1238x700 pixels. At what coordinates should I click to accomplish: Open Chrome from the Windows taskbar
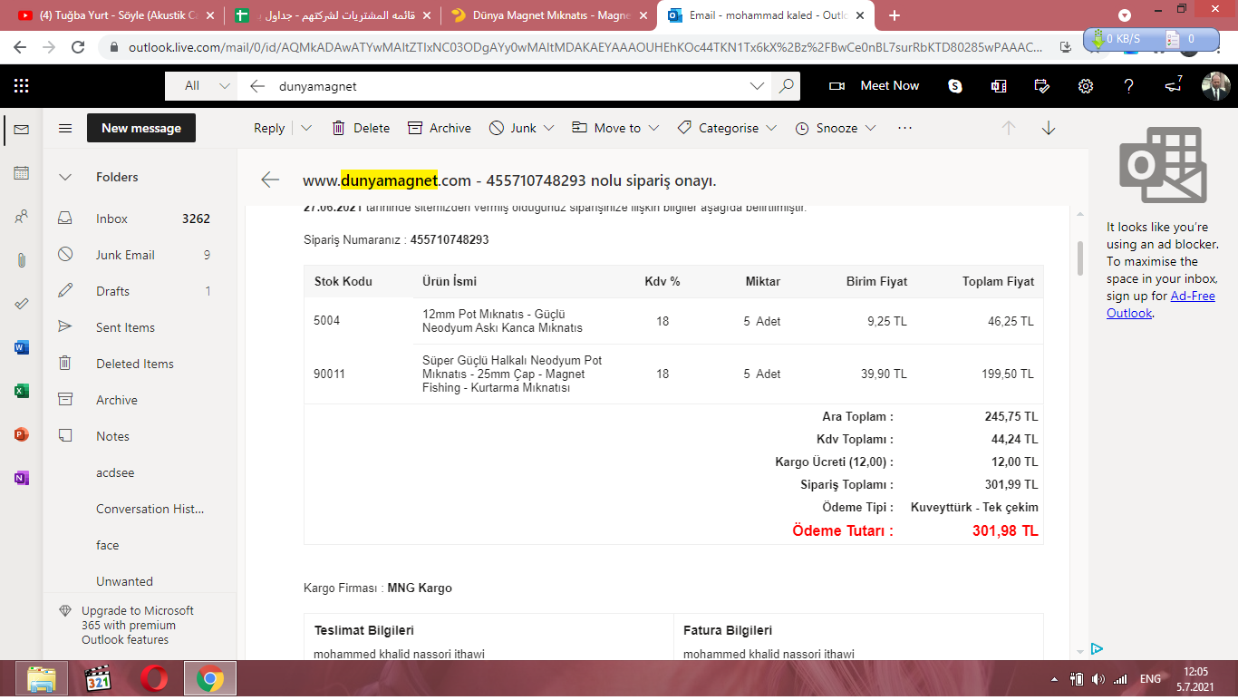210,678
